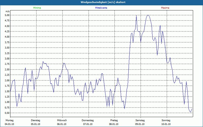Click the 0,75 y-axis value
The image size is (203, 127).
click(x=7, y=107)
